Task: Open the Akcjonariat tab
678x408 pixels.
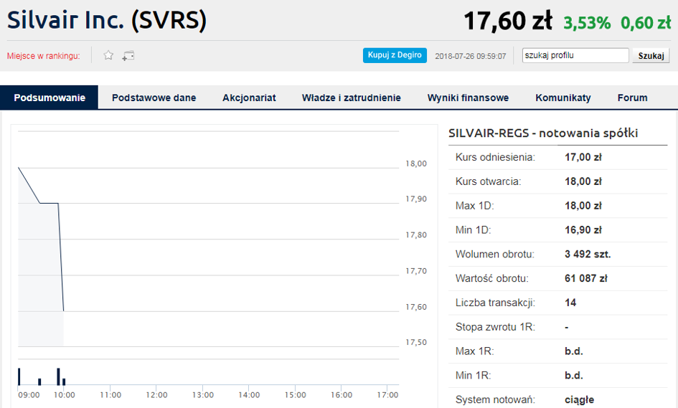Action: coord(249,98)
